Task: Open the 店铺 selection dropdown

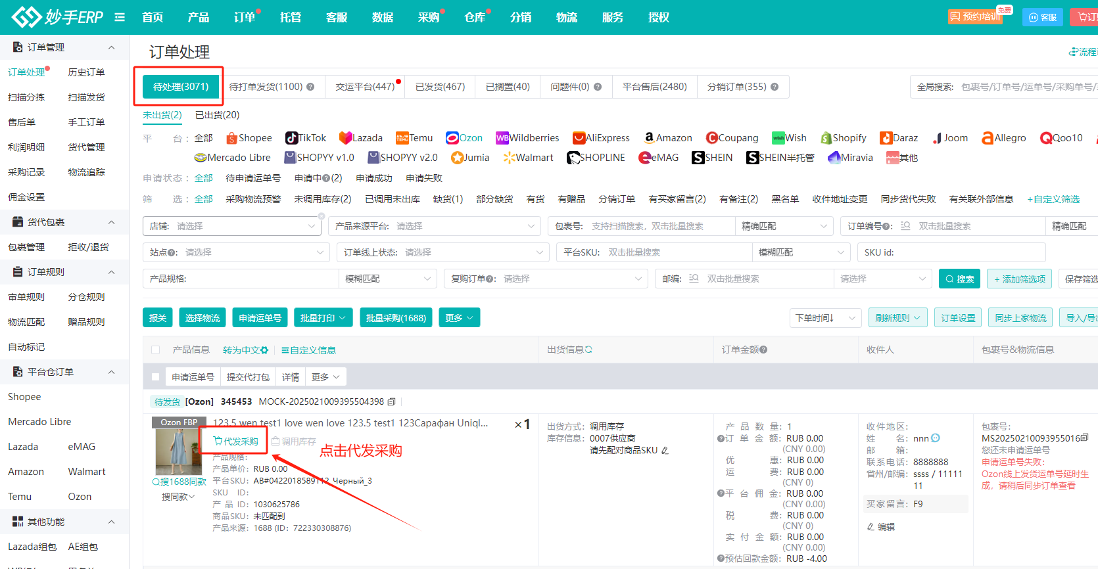Action: pos(231,226)
